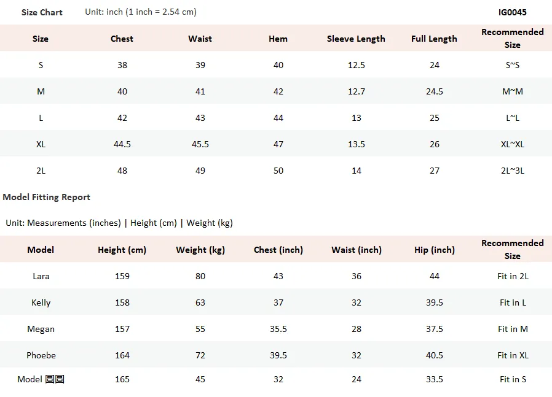
Task: Click the Height (cm) column header
Action: coord(122,250)
